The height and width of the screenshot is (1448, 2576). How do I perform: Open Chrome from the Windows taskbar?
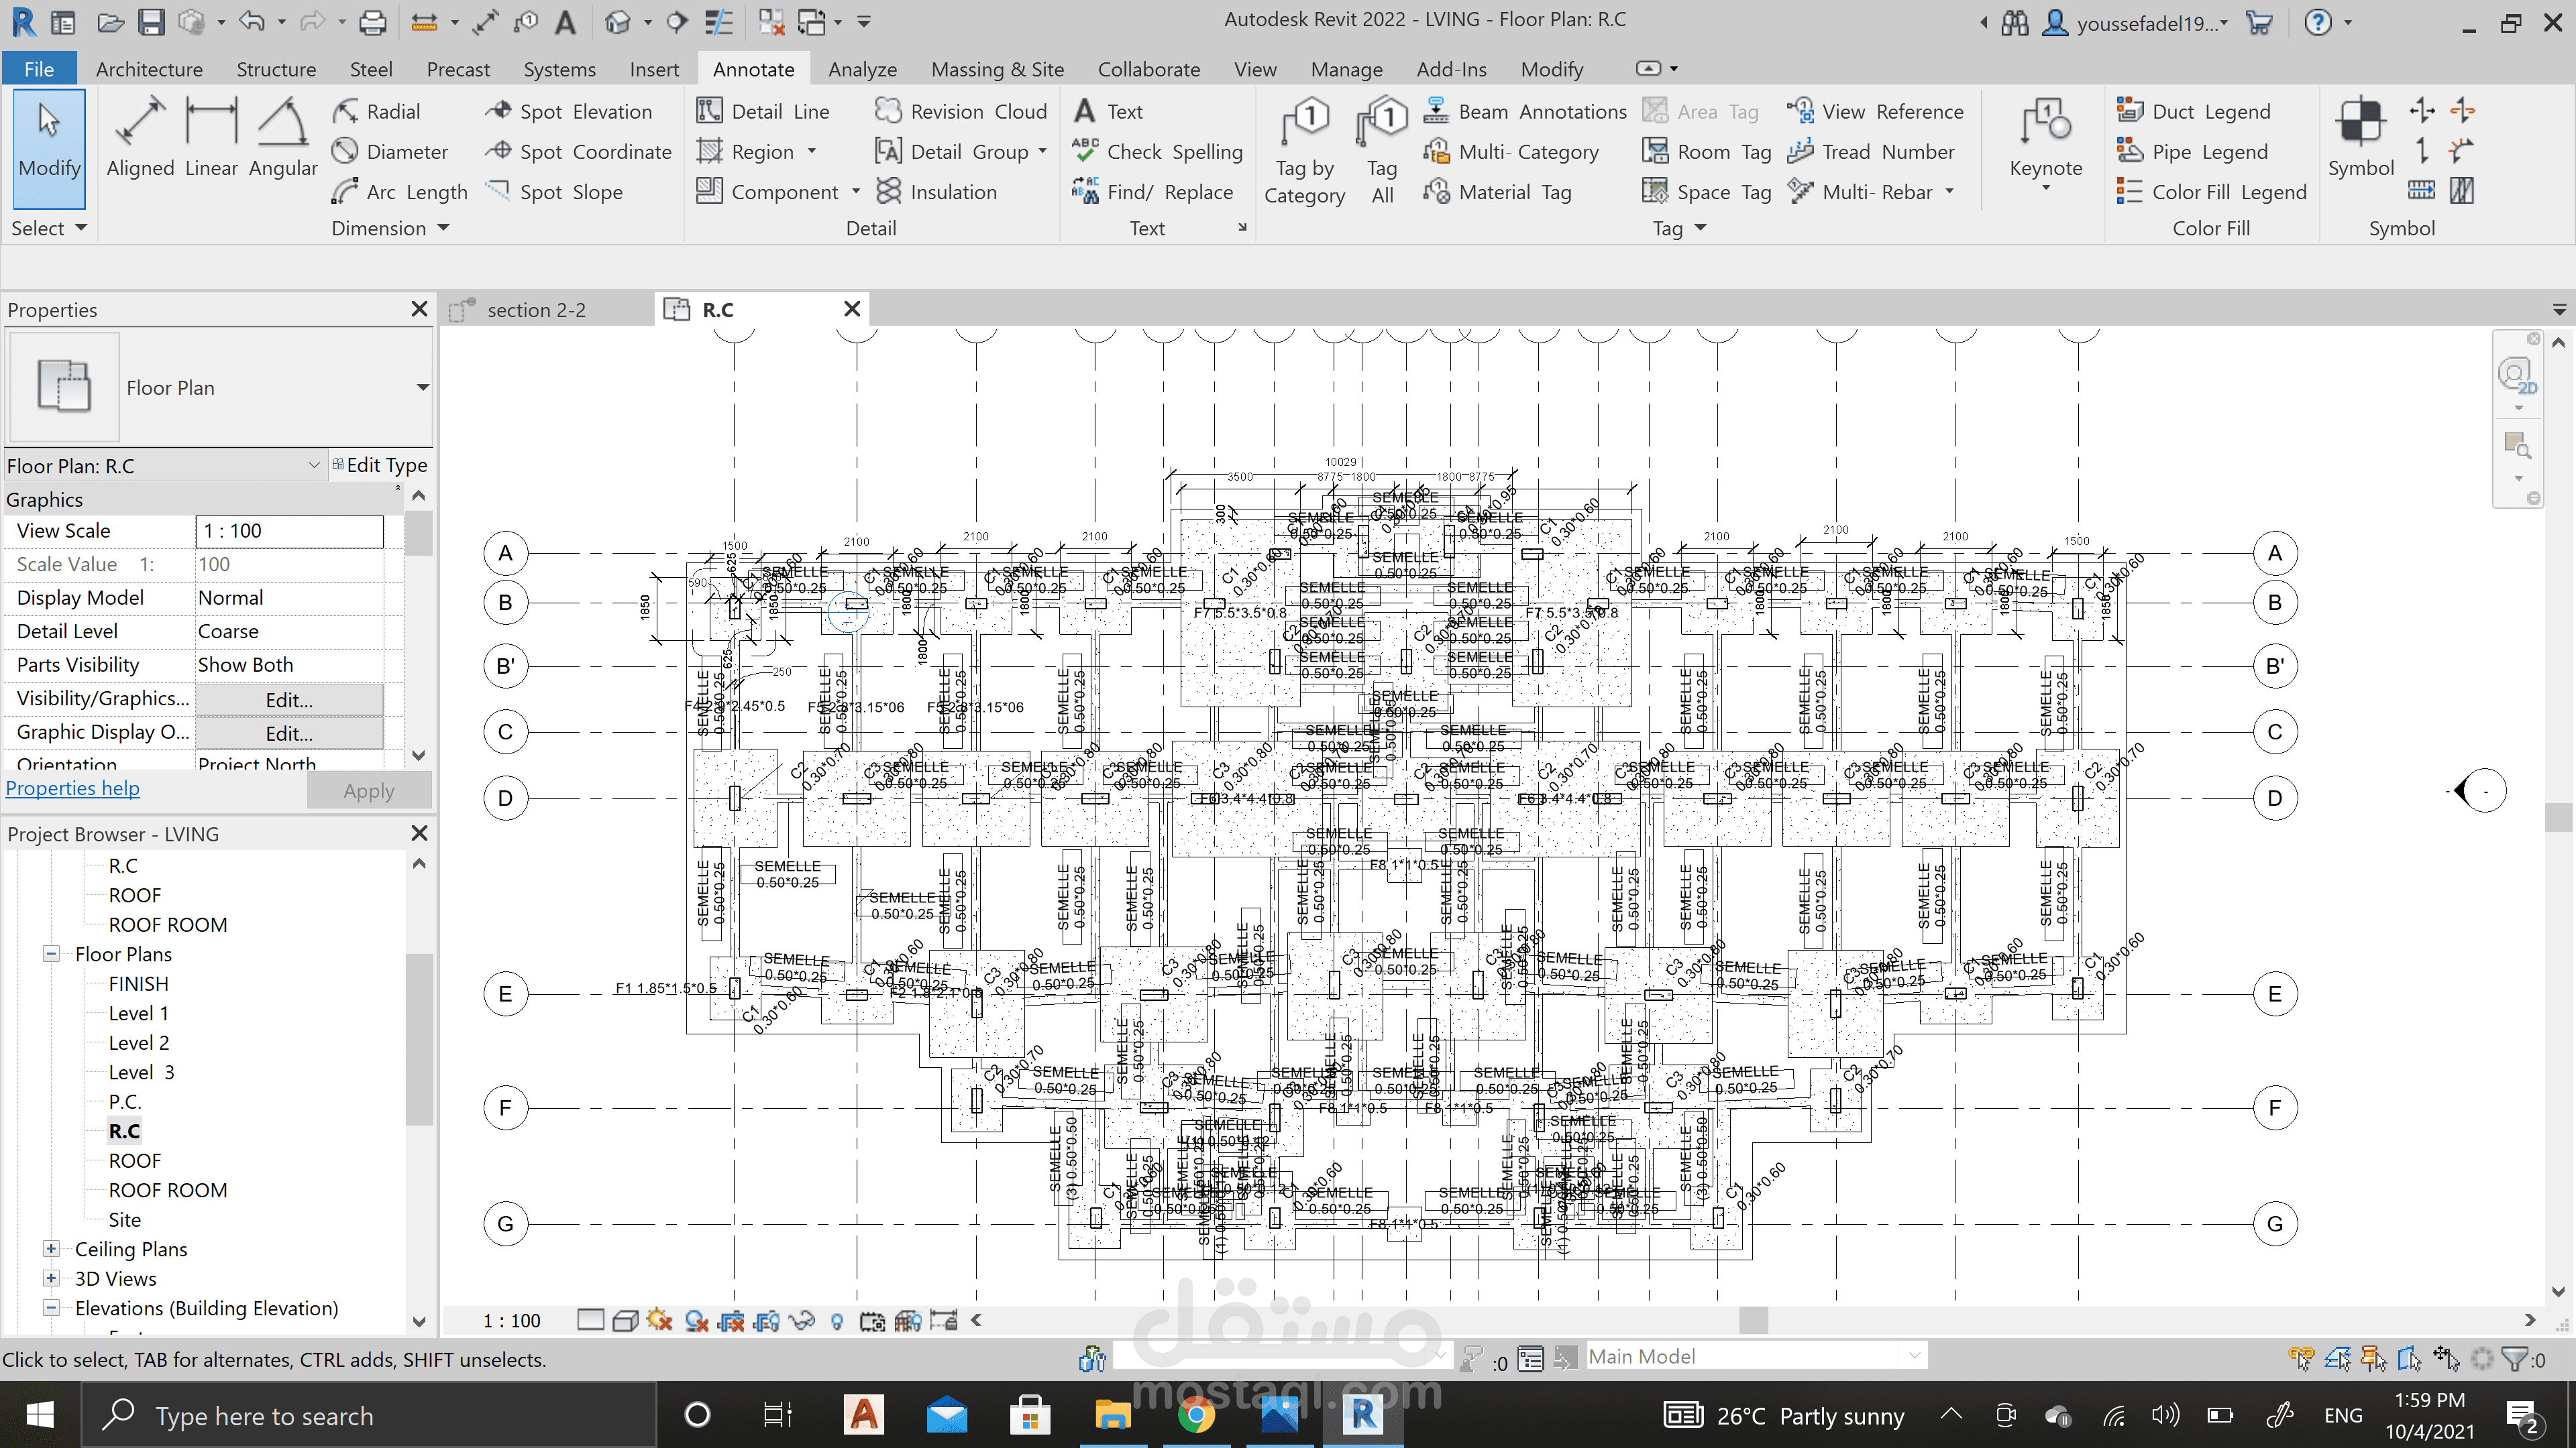[1196, 1415]
